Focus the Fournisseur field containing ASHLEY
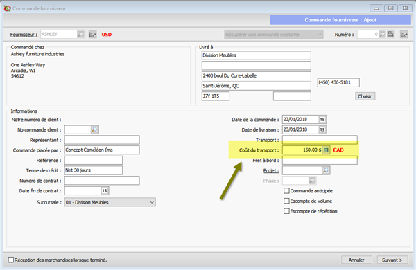The width and height of the screenshot is (416, 270). (x=59, y=34)
